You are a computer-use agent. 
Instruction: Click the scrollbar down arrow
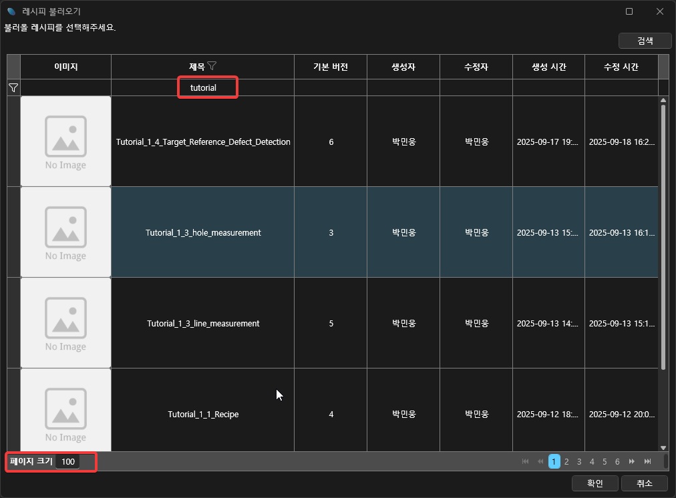pos(663,447)
